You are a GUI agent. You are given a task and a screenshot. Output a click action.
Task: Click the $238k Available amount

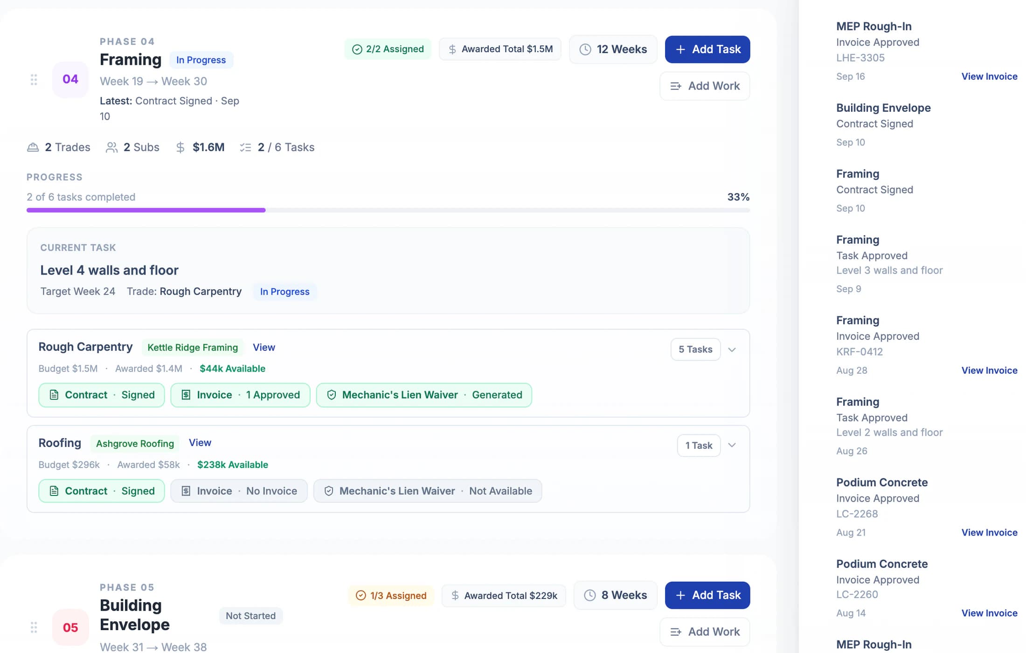(x=232, y=465)
